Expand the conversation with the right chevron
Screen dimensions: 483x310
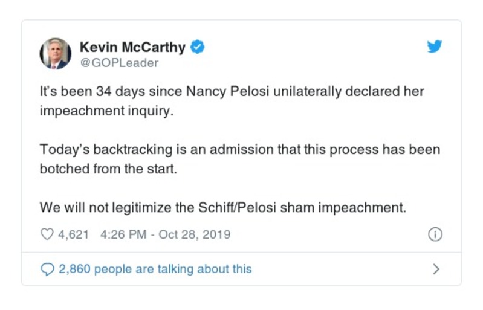[x=436, y=269]
